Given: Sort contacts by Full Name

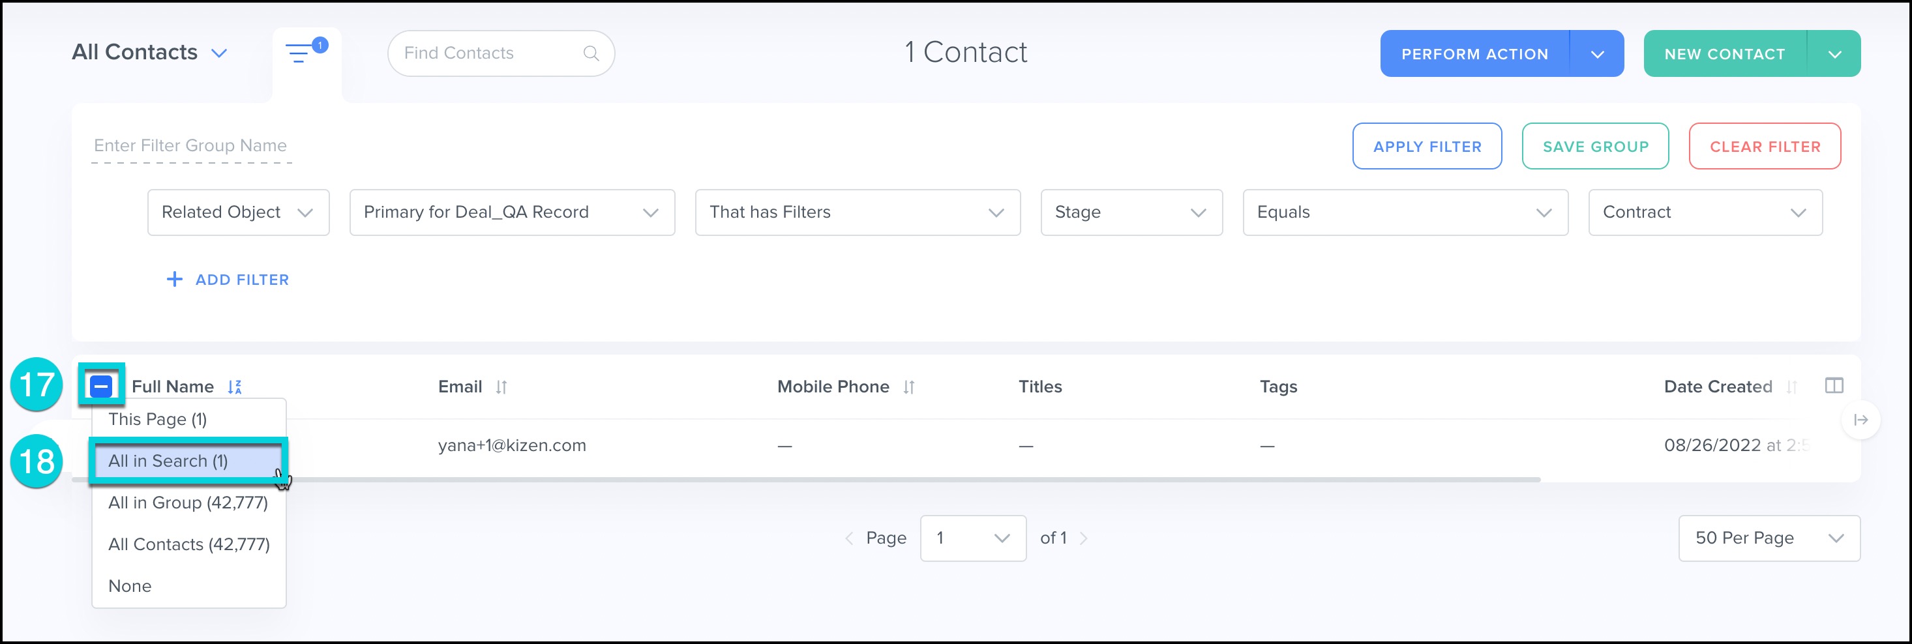Looking at the screenshot, I should (x=235, y=387).
